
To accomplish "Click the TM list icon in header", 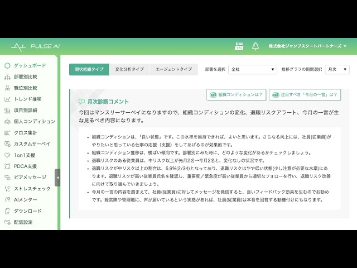I will [239, 46].
